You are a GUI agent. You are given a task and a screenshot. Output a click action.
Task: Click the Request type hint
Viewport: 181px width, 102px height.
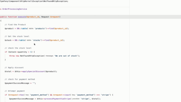point(45,17)
